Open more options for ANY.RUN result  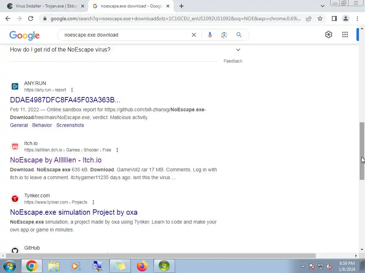72,90
